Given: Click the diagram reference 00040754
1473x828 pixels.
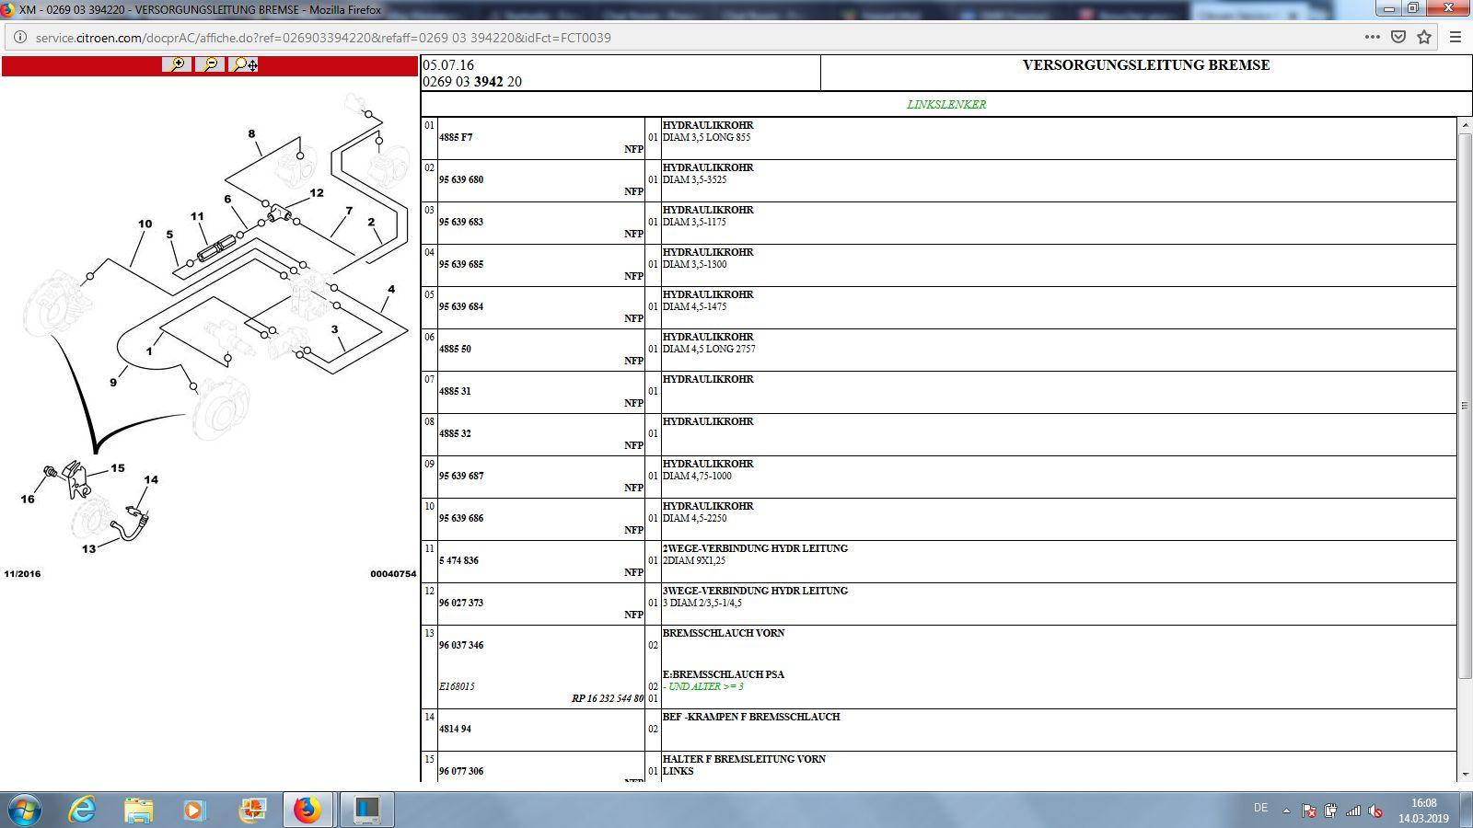Looking at the screenshot, I should pos(393,574).
